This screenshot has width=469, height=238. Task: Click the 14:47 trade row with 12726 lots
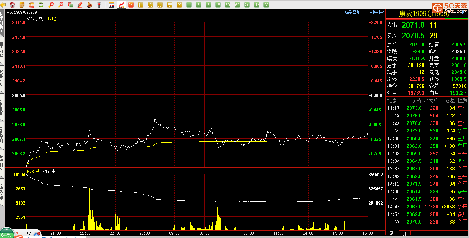pyautogui.click(x=427, y=207)
